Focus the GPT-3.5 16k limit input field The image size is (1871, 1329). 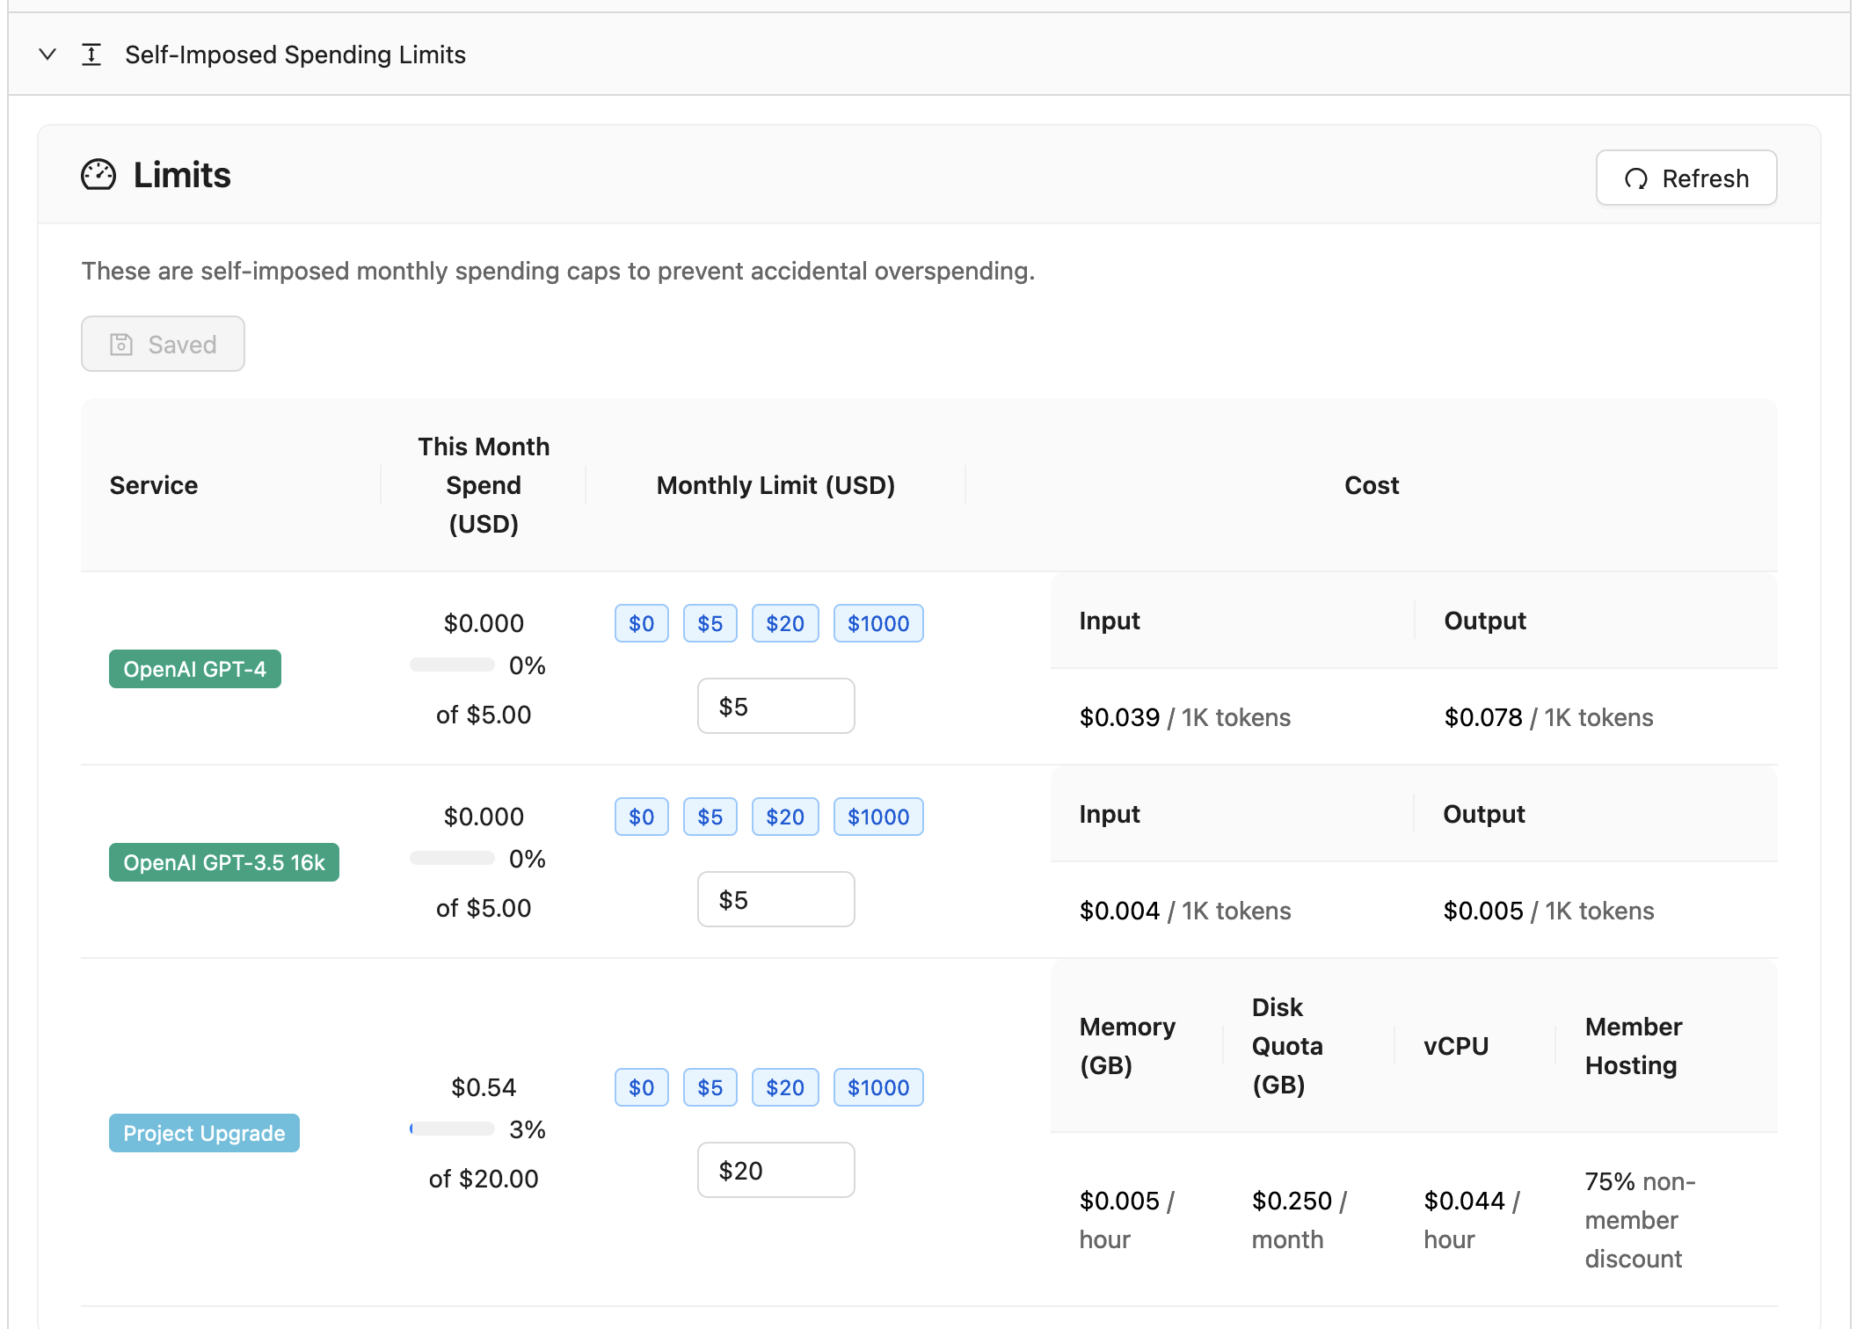(x=775, y=900)
